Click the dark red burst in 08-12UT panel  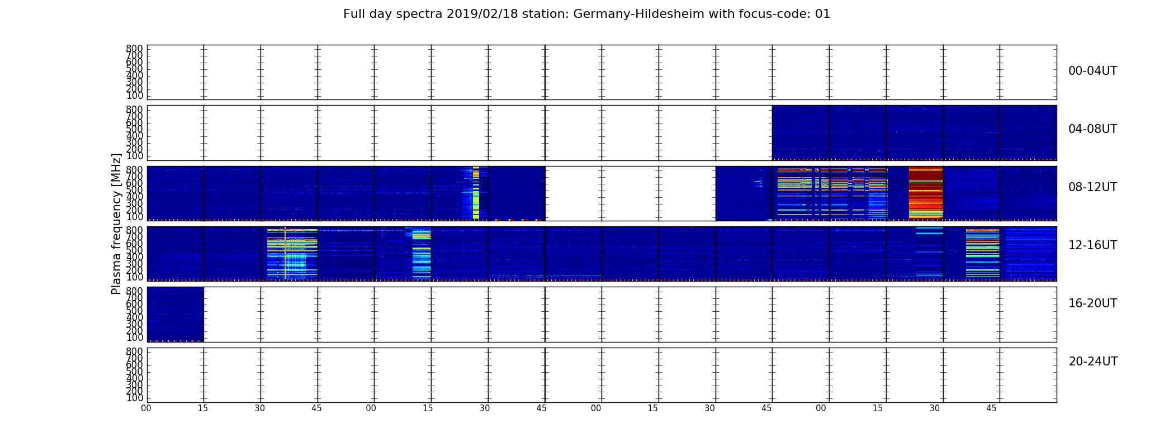(926, 193)
